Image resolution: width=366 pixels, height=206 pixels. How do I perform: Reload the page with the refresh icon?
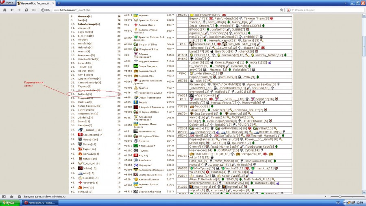[26, 10]
